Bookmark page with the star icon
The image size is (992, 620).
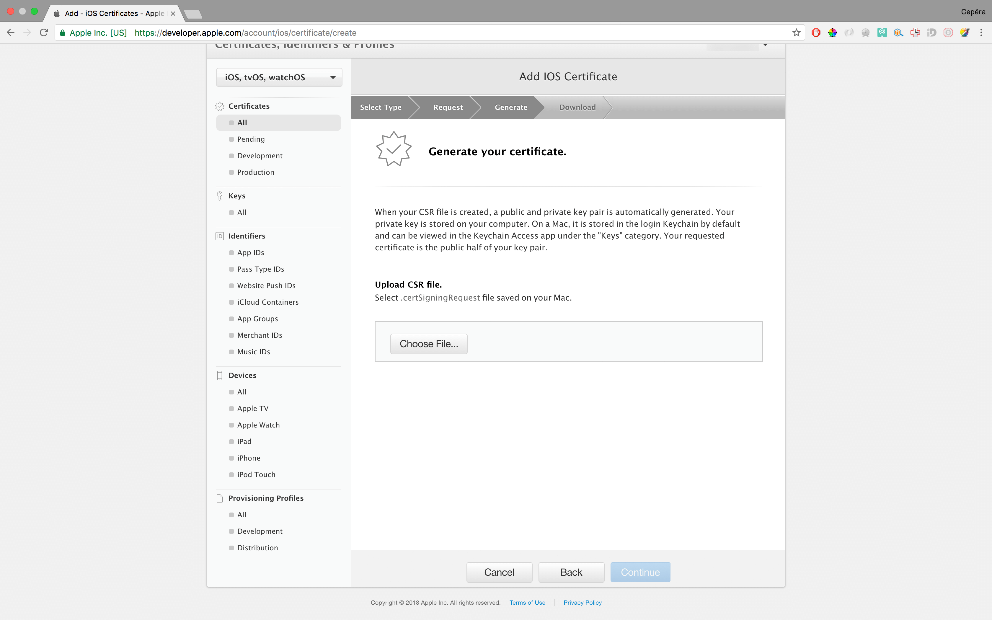coord(796,33)
